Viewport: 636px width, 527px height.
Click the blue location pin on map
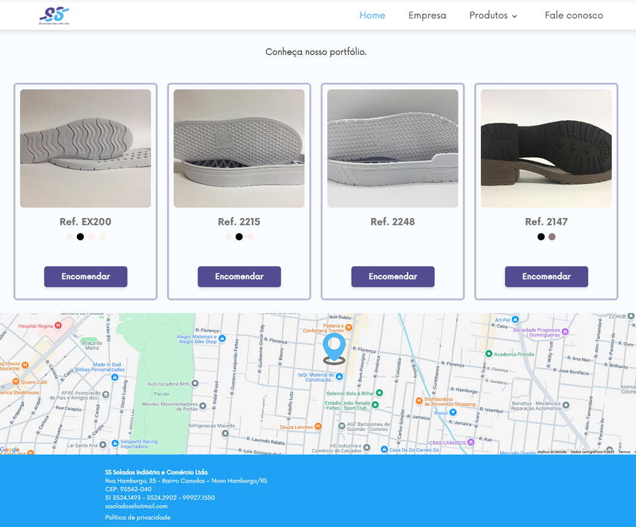(334, 348)
